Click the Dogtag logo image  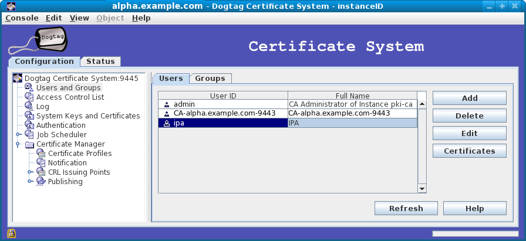tap(38, 40)
